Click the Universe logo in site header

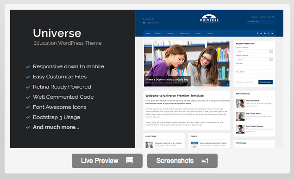[x=209, y=19]
